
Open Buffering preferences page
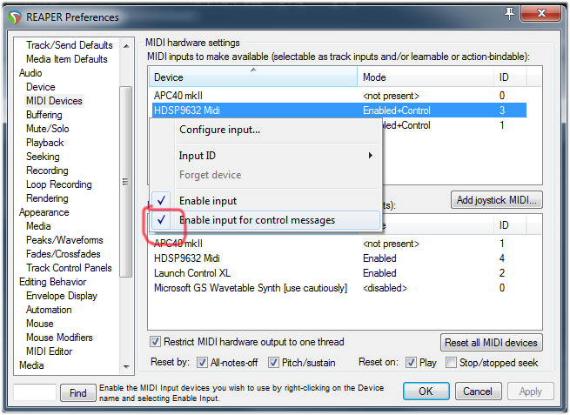click(44, 115)
